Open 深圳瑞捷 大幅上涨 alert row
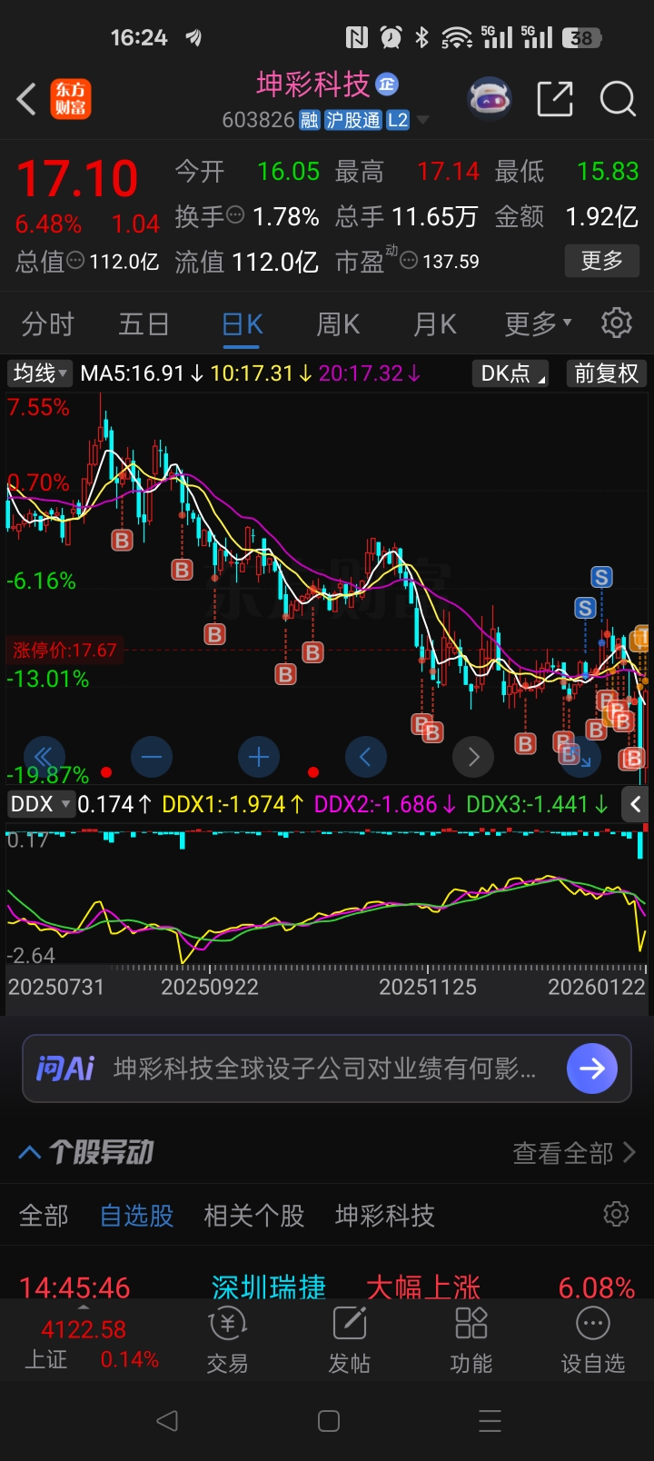 click(x=327, y=1287)
